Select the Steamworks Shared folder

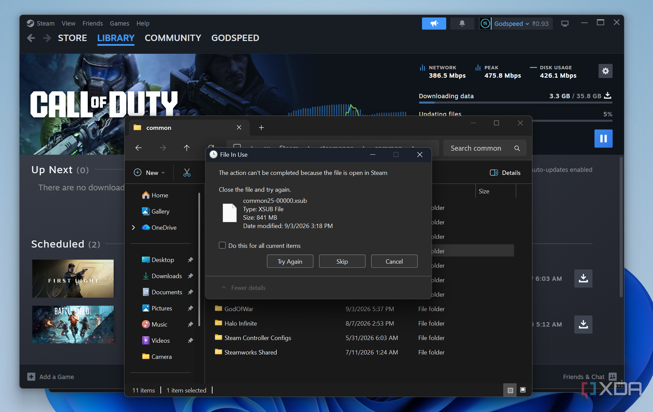251,352
